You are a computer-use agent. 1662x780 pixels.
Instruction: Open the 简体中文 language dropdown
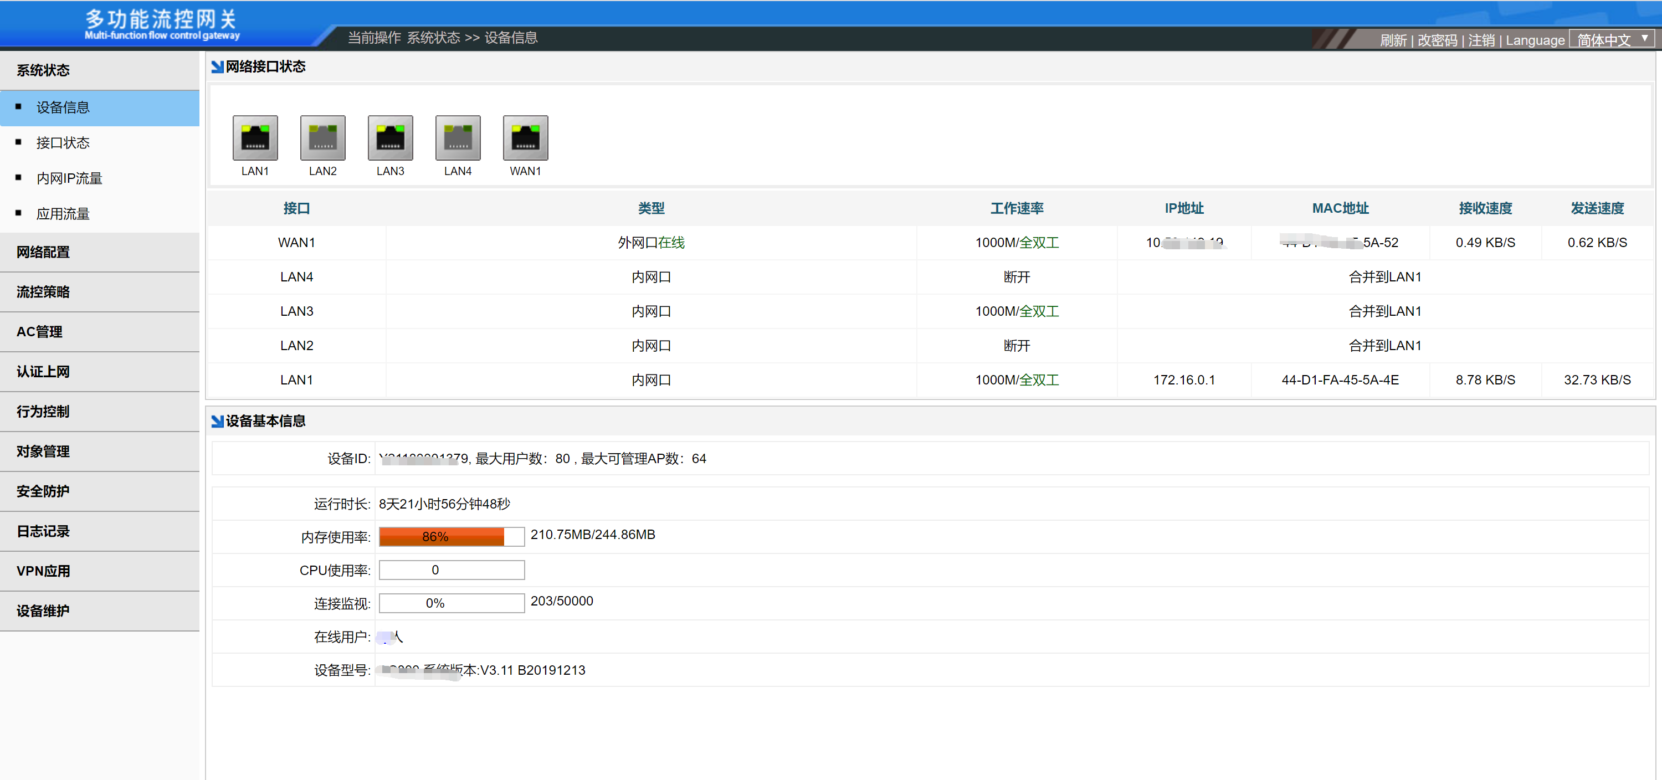click(1612, 40)
